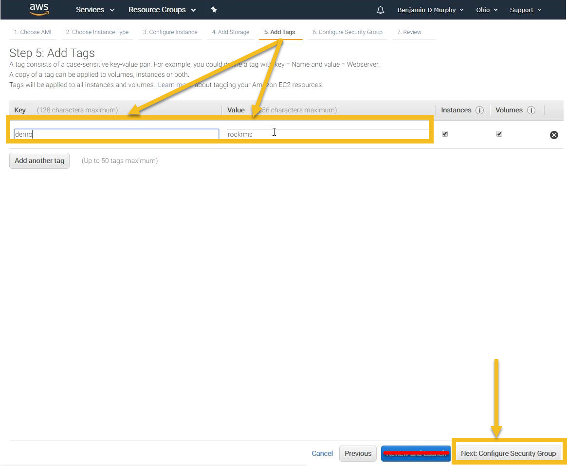Click Add another tag button
Viewport: 567px width, 466px height.
(x=39, y=161)
